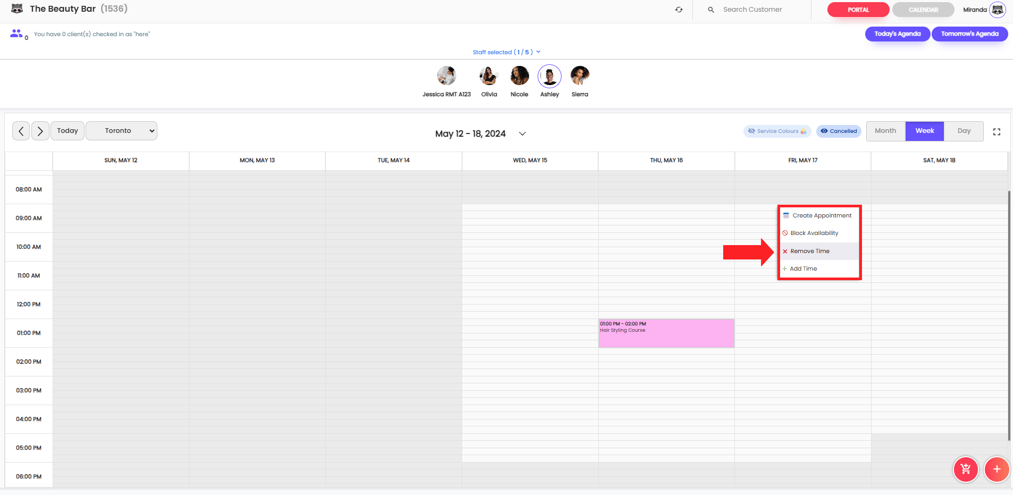
Task: Enter fullscreen calendar with the expand icon
Action: (x=997, y=132)
